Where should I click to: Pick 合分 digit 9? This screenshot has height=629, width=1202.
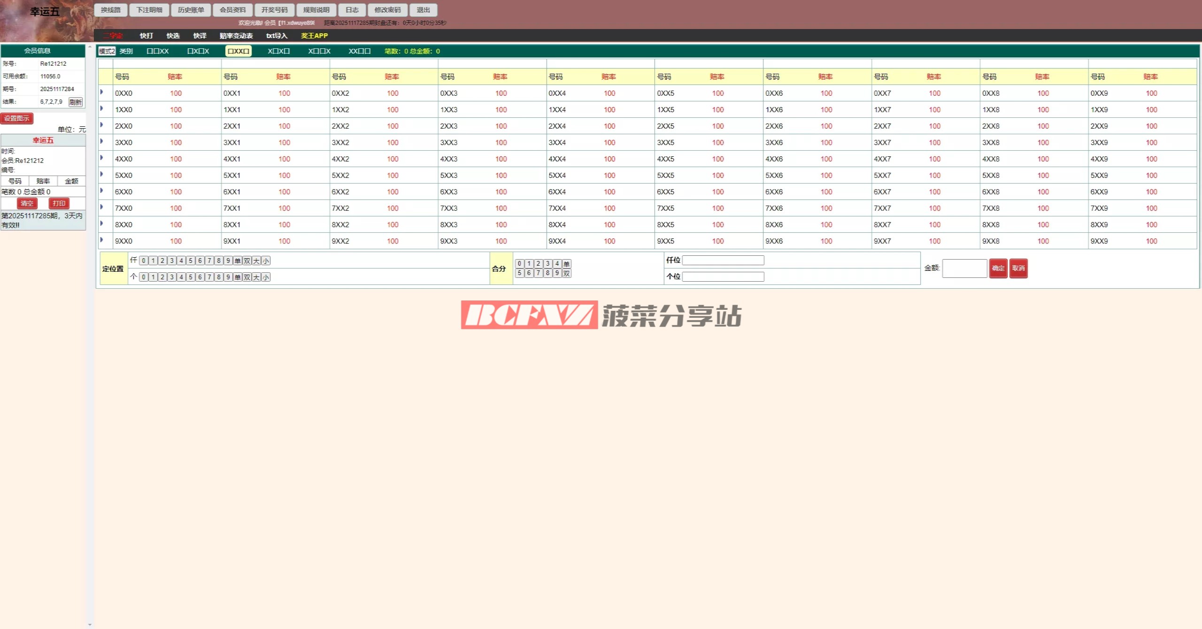557,273
